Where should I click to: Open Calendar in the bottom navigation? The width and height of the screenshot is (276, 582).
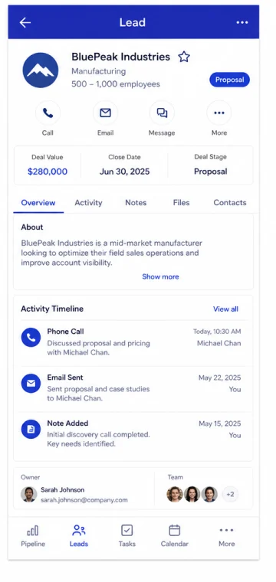coord(175,536)
